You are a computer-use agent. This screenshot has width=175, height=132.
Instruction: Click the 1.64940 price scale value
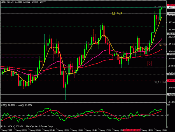(171, 59)
